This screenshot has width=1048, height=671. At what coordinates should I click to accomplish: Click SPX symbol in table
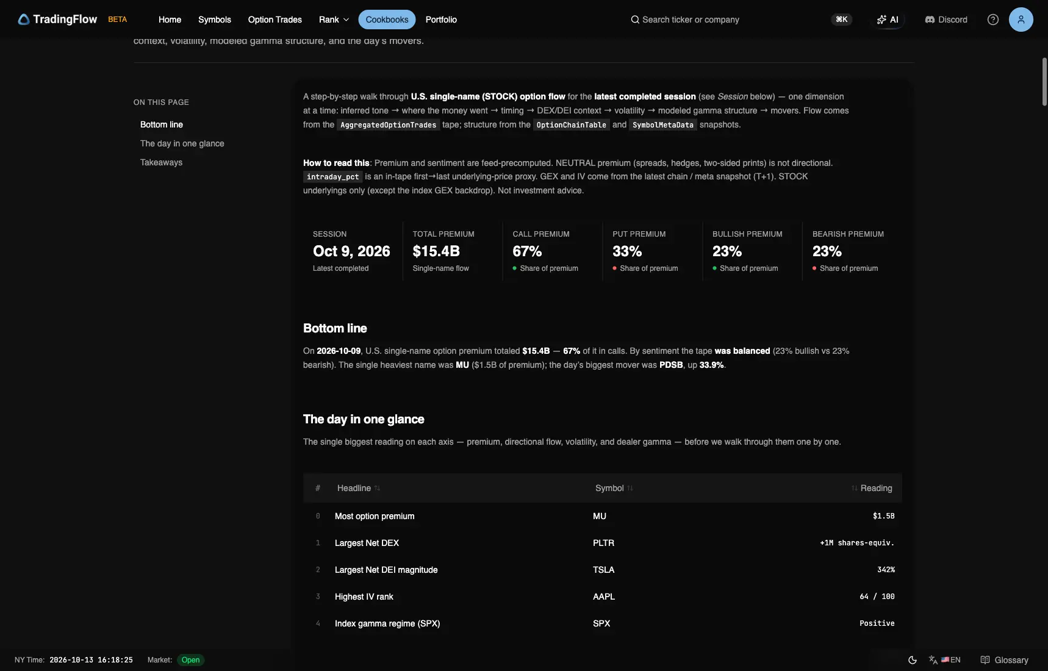pyautogui.click(x=601, y=623)
